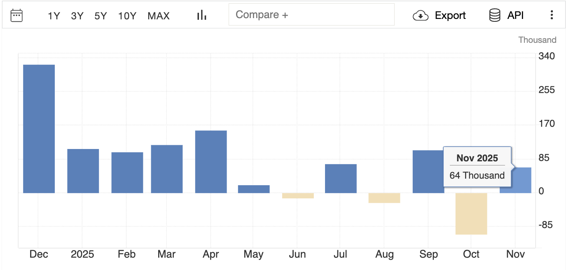The image size is (566, 270).
Task: Select the 10Y time range
Action: tap(127, 16)
